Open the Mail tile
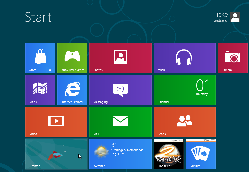This screenshot has height=172, width=249. point(120,122)
